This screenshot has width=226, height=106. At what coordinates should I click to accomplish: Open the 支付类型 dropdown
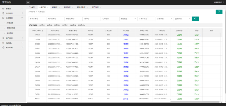coord(128,19)
